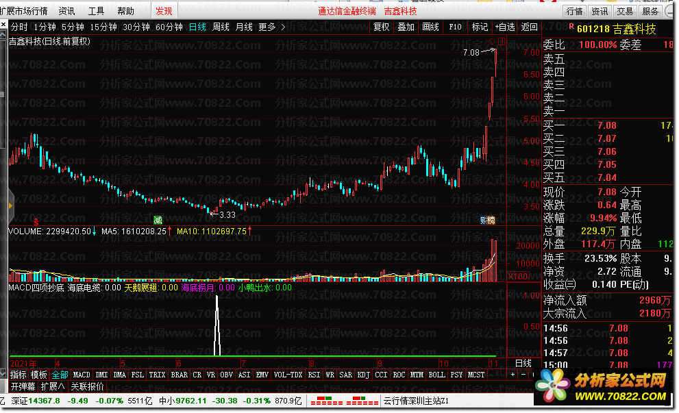This screenshot has width=679, height=413.
Task: Click the 开弹幕 button
Action: (x=23, y=386)
